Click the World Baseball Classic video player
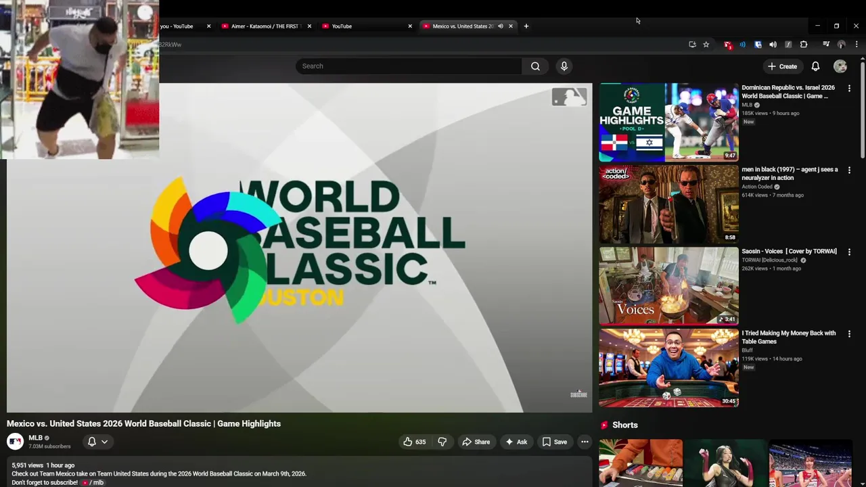 [x=299, y=248]
